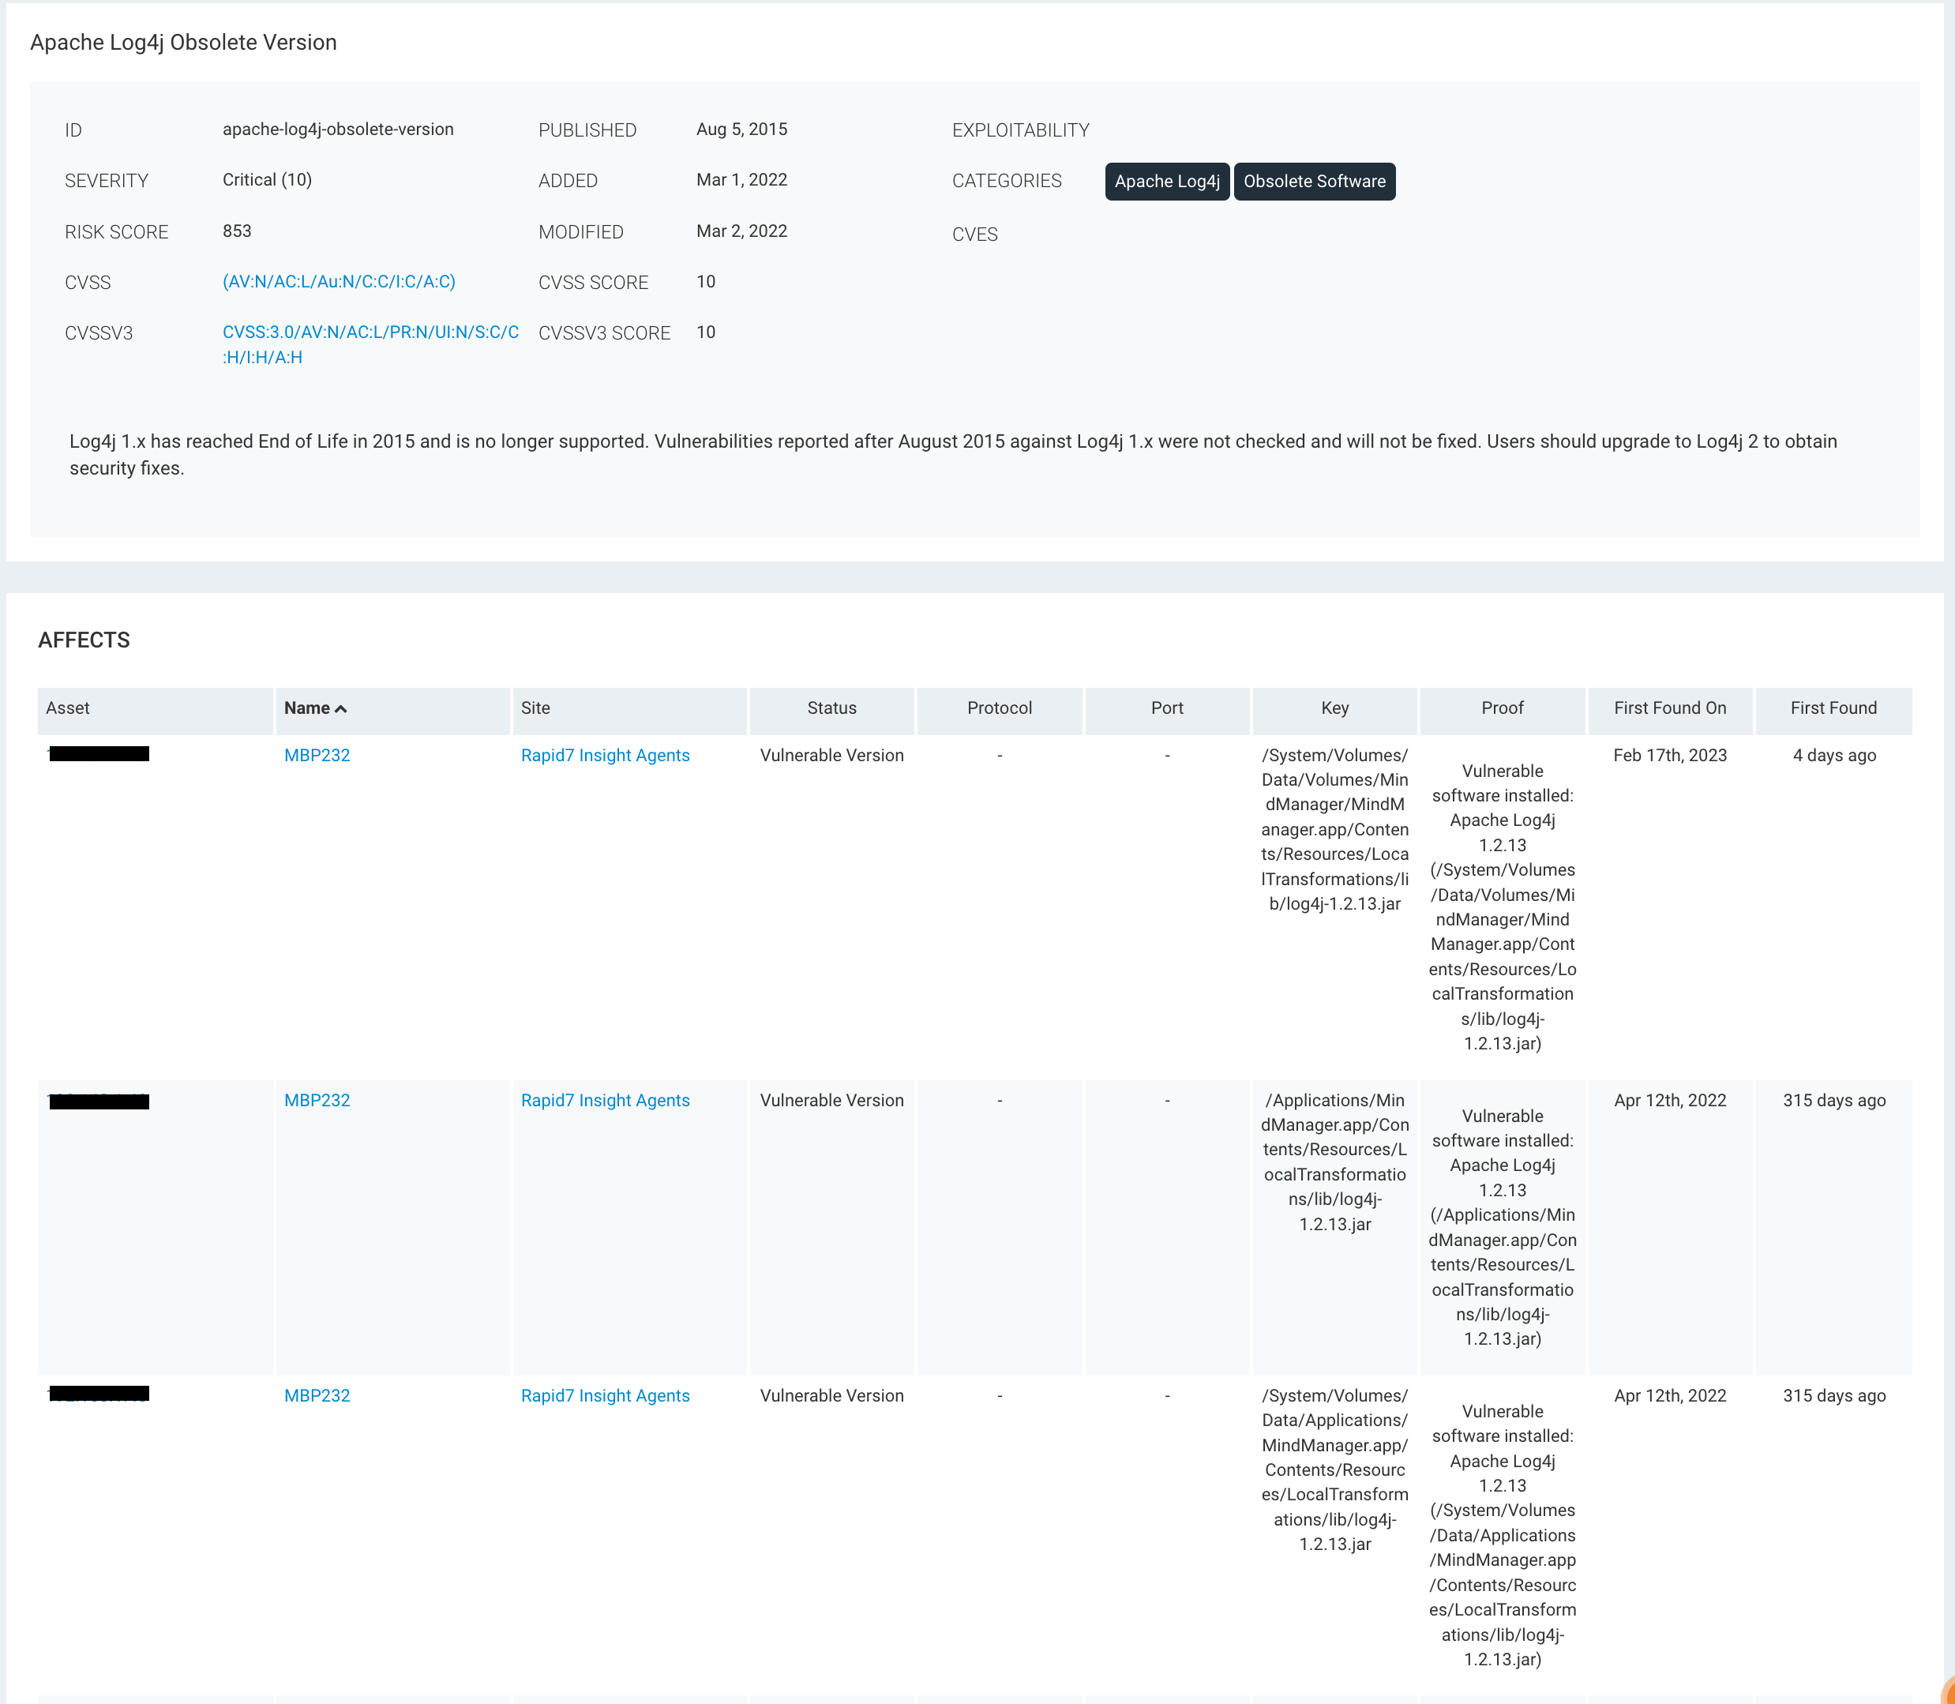
Task: Click the Protocol column header
Action: [998, 707]
